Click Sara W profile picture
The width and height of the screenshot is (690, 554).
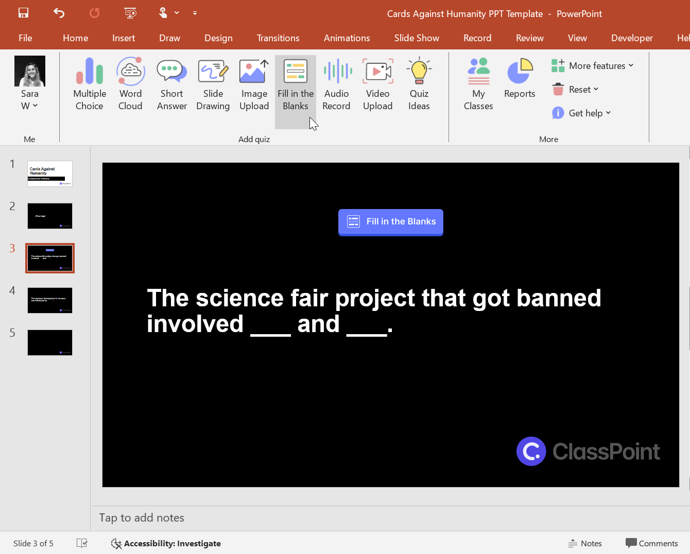tap(30, 71)
